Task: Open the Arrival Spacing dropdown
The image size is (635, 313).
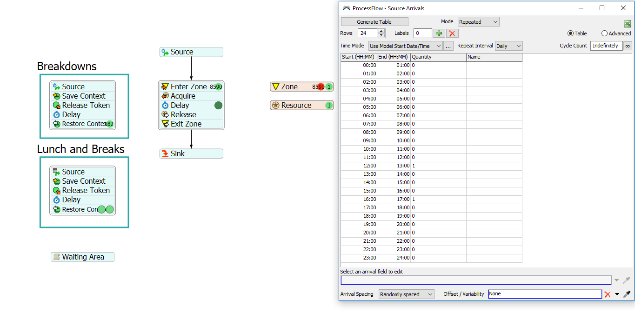Action: click(406, 294)
